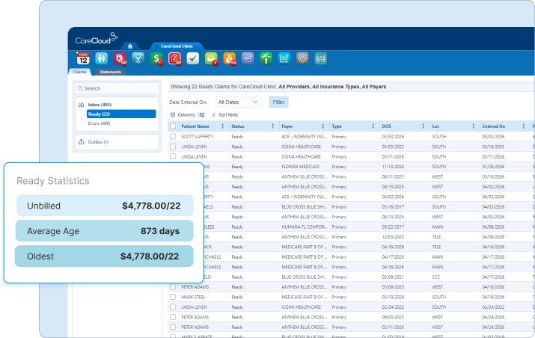Sort by the Entered On column header
Image resolution: width=535 pixels, height=338 pixels.
[x=493, y=126]
